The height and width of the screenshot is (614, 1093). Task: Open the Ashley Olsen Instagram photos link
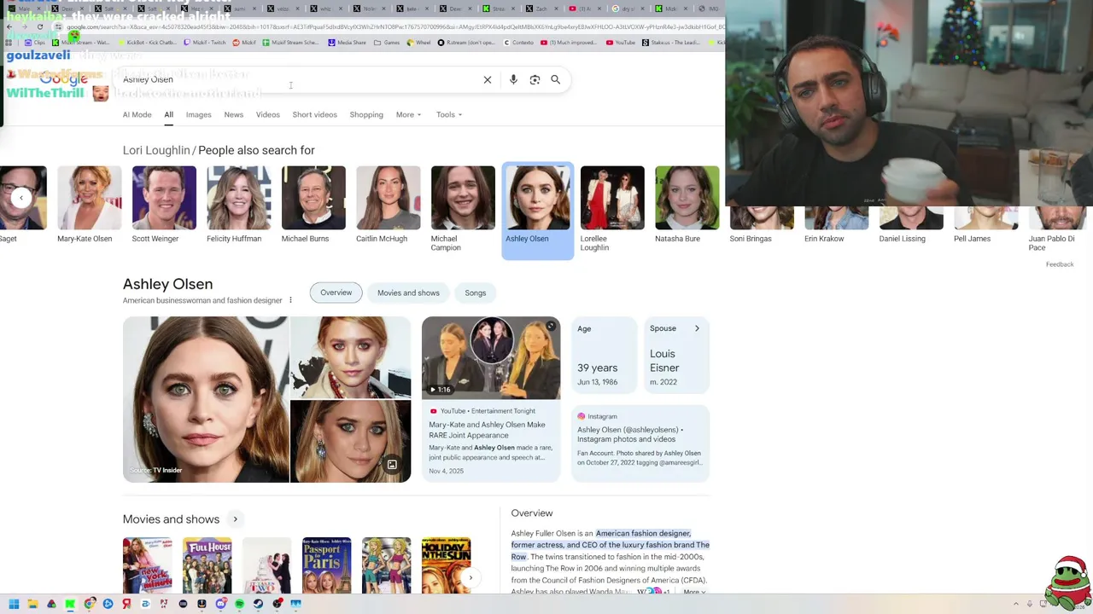click(630, 435)
